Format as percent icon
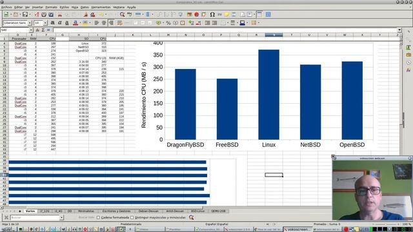The image size is (413, 232). click(168, 23)
